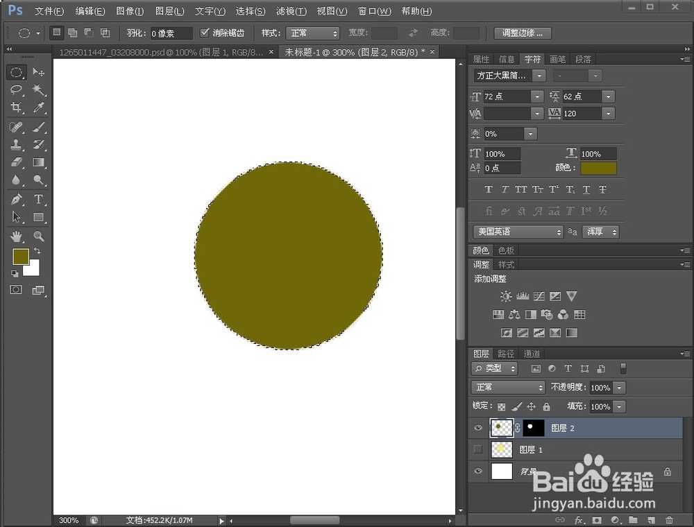Select the Zoom tool
The height and width of the screenshot is (527, 694).
pos(38,236)
